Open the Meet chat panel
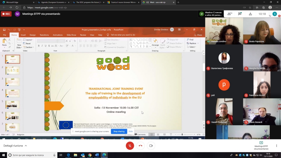This screenshot has height=158, width=281. click(240, 14)
